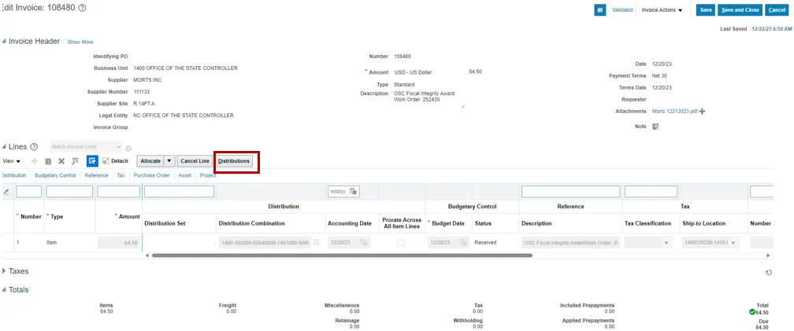Viewport: 794px width, 331px height.
Task: Click the delete line X icon
Action: pos(61,161)
